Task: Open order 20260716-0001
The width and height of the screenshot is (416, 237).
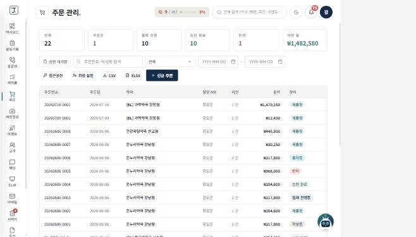Action: click(183, 105)
